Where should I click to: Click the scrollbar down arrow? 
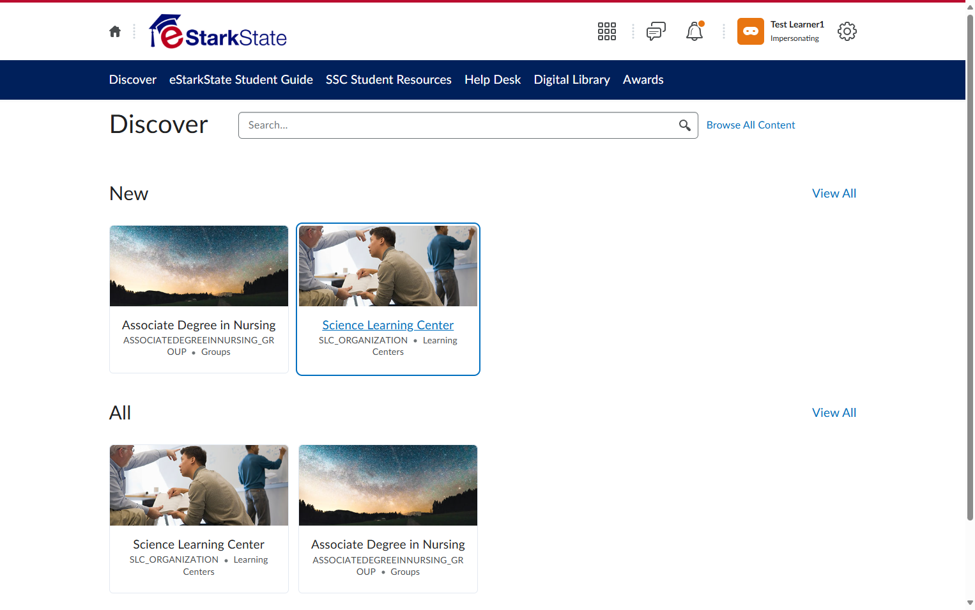click(970, 602)
